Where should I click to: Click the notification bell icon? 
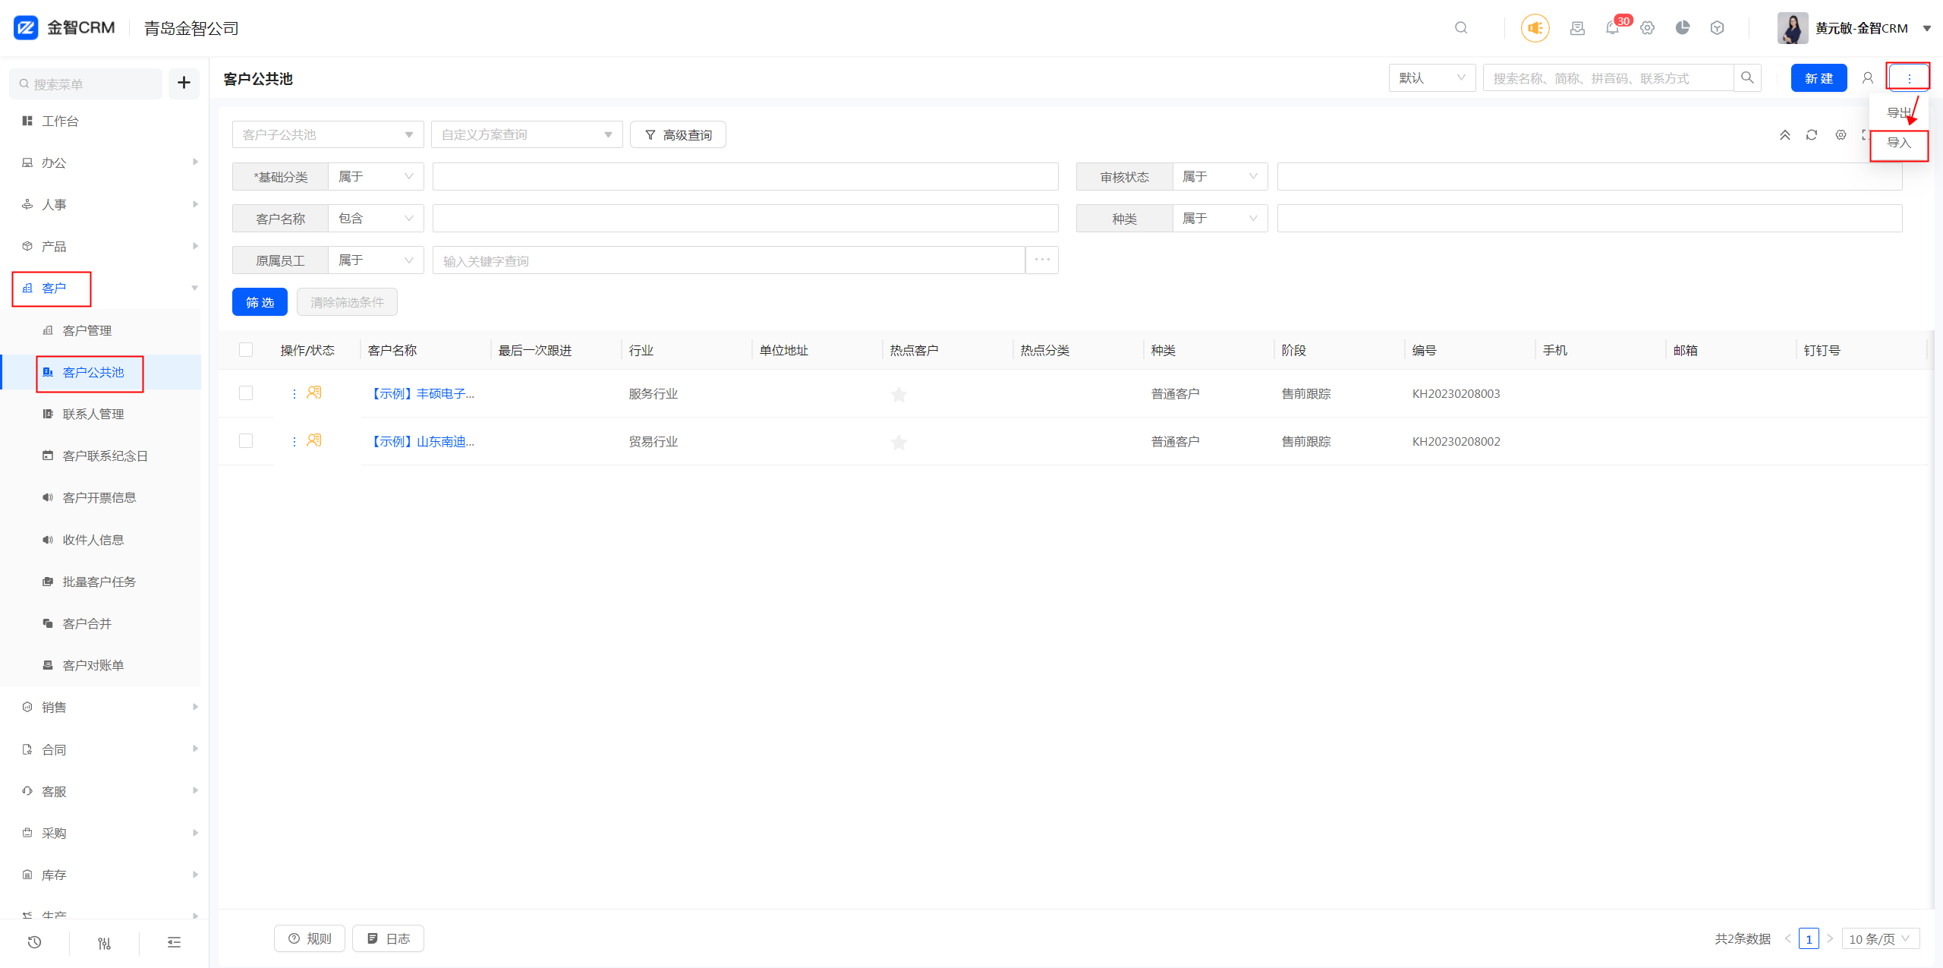pyautogui.click(x=1612, y=28)
